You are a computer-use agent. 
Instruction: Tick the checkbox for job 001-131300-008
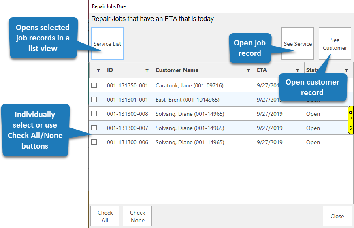[x=94, y=114]
